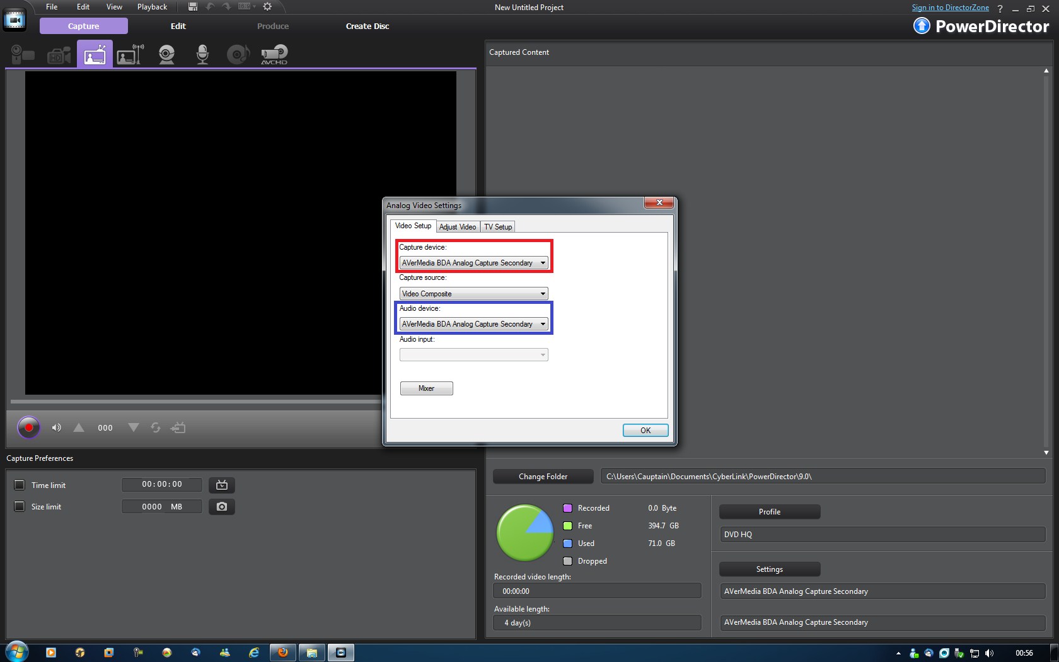Click the PowerDirector upgrade arrow icon
Image resolution: width=1059 pixels, height=662 pixels.
click(922, 26)
